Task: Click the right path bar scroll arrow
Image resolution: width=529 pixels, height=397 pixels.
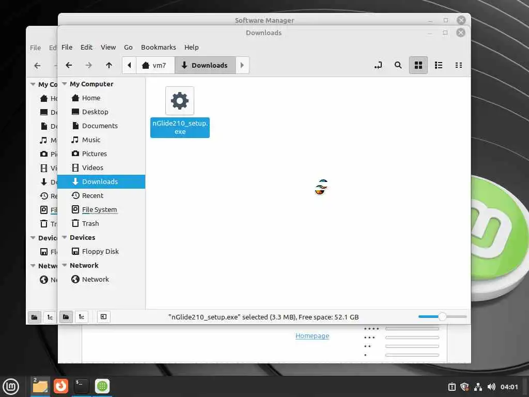Action: coord(242,65)
